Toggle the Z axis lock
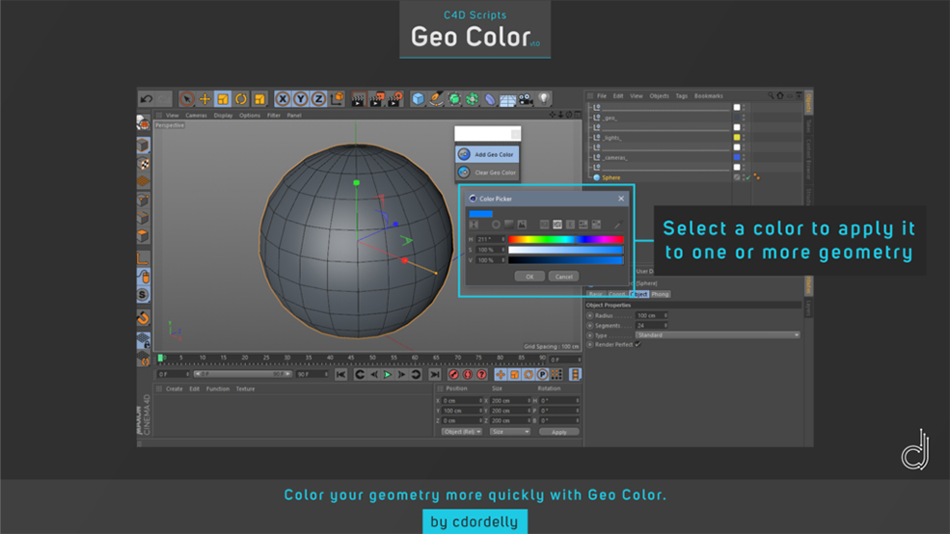This screenshot has width=950, height=534. click(x=318, y=98)
